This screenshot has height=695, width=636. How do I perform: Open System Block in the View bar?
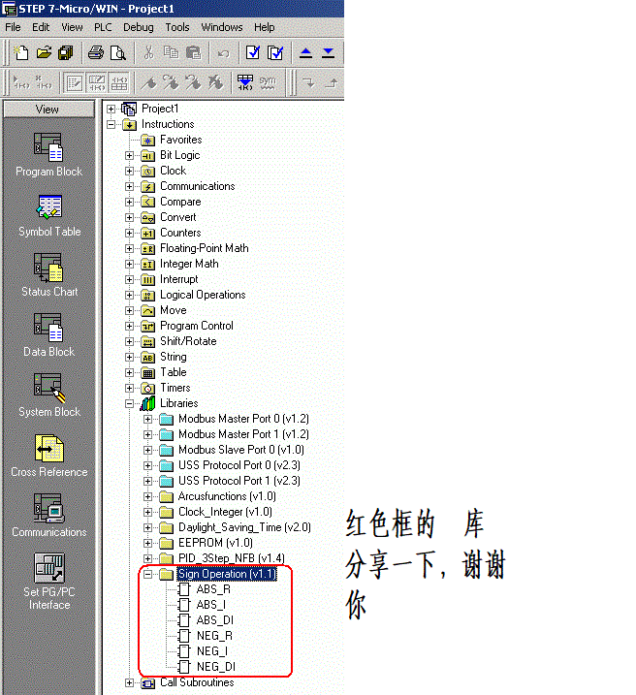click(49, 395)
